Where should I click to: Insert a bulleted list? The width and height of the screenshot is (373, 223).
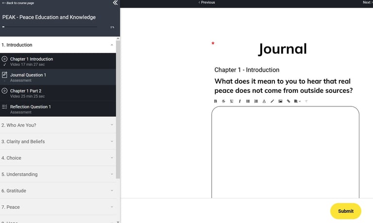(x=248, y=101)
